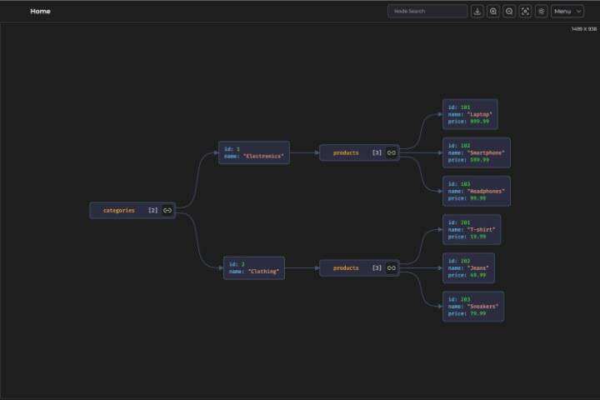Select the Smartphone product node

(476, 152)
